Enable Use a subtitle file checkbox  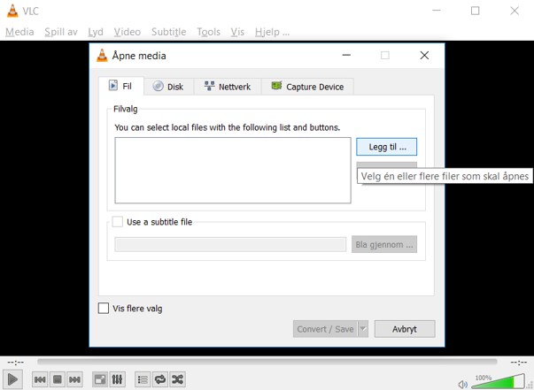click(118, 222)
